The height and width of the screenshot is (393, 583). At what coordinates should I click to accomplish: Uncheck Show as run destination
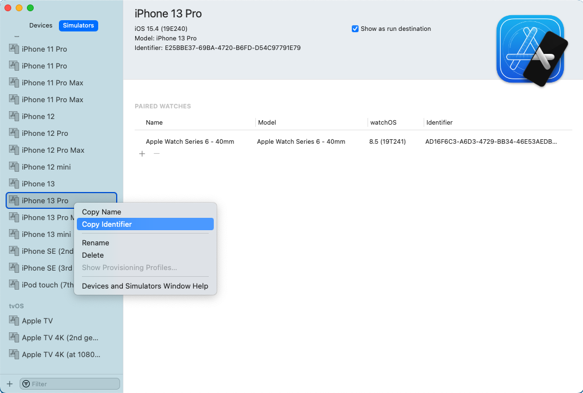[x=355, y=29]
